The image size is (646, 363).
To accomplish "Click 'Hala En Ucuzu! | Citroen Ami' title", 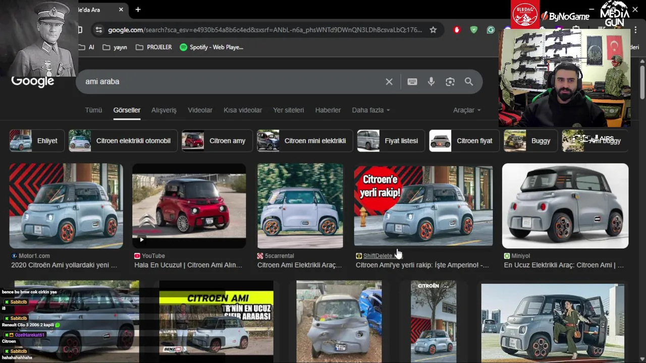I will coord(188,265).
